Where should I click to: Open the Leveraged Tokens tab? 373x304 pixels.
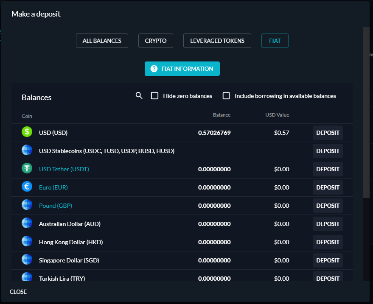217,41
